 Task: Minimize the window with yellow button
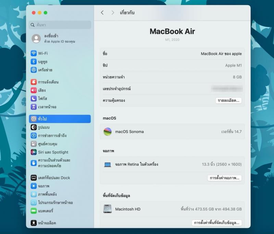[40, 13]
